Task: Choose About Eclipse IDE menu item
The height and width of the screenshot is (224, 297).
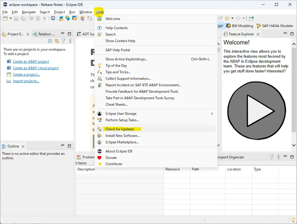Action: pyautogui.click(x=156, y=151)
